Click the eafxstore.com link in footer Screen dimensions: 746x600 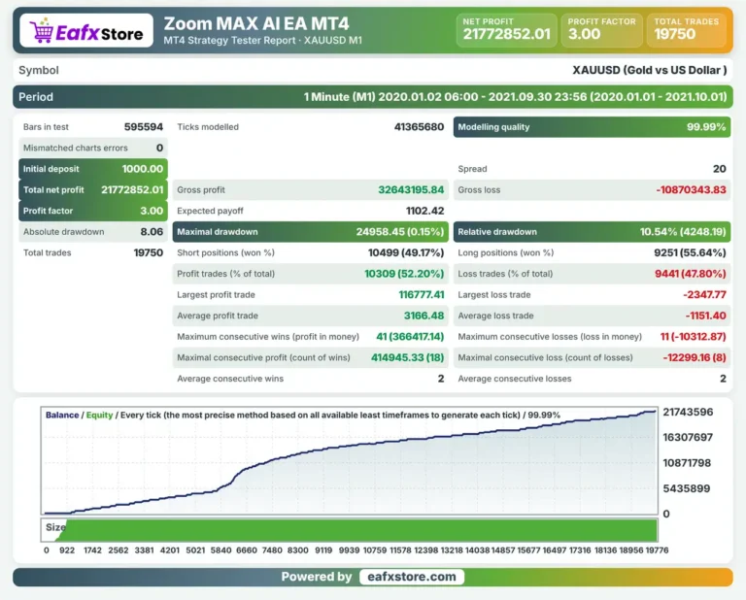[412, 577]
